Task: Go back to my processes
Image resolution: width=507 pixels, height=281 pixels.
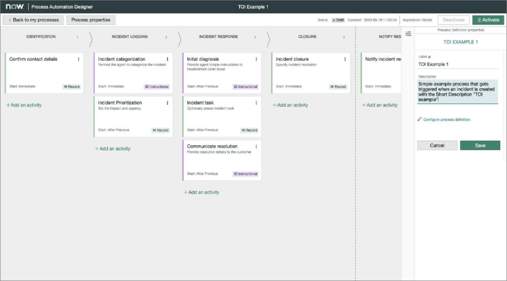Action: click(x=33, y=20)
